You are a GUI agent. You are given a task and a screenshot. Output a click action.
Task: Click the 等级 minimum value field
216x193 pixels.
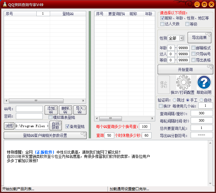(x=171, y=60)
